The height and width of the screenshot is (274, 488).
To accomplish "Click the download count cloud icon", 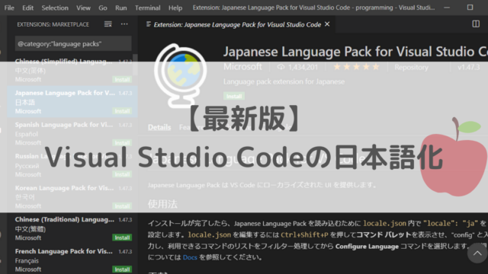I will 281,67.
